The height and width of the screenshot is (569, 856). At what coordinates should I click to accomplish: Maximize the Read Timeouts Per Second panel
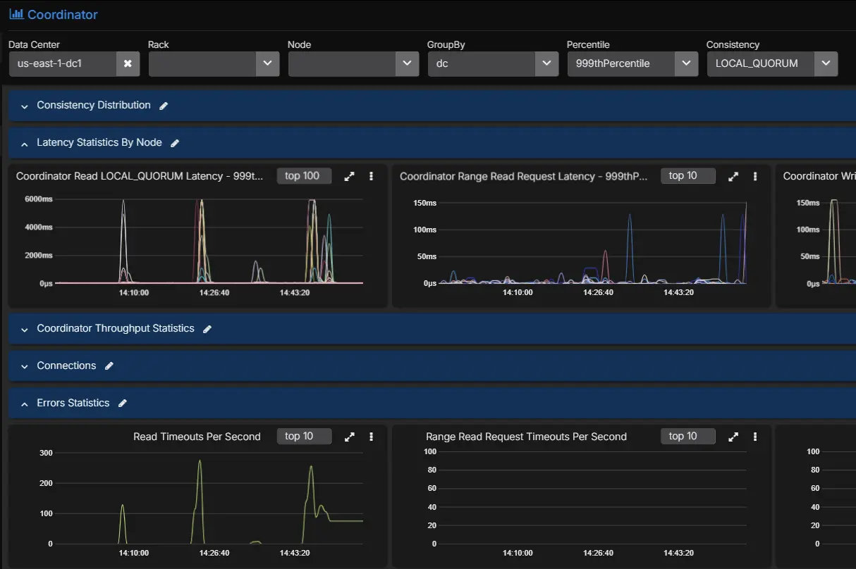(349, 436)
